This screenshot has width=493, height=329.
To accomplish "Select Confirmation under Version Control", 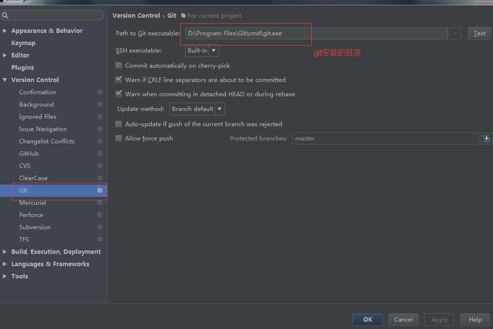I will 37,92.
